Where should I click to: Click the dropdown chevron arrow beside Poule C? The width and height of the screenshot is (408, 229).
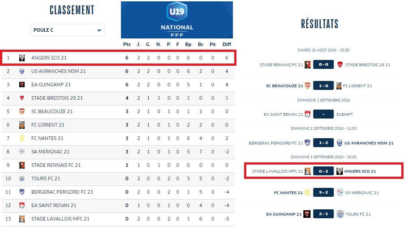(x=99, y=30)
